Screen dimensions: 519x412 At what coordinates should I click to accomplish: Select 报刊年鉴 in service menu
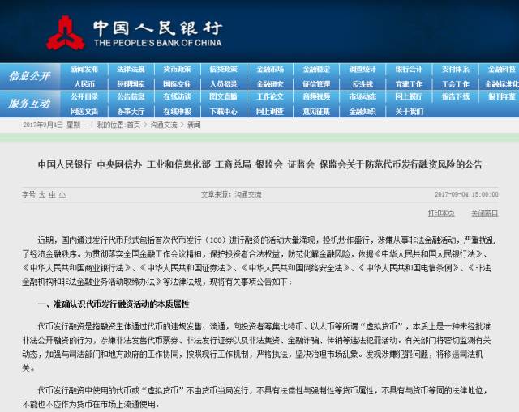coord(502,96)
